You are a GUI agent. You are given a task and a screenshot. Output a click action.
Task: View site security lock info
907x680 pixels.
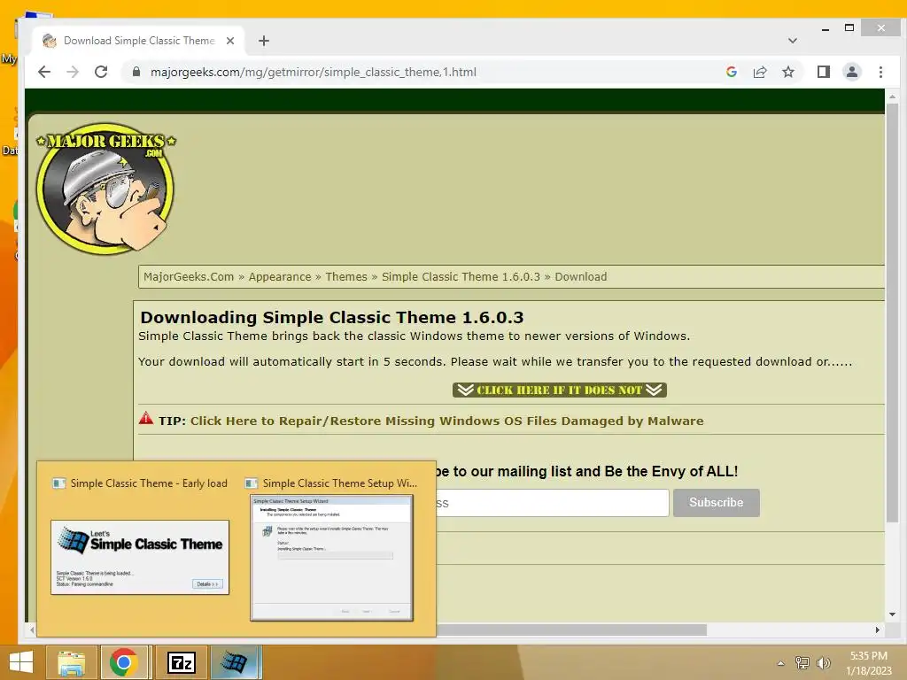[x=136, y=72]
